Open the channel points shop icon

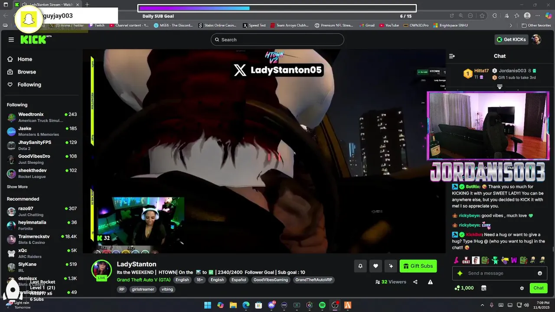[484, 288]
